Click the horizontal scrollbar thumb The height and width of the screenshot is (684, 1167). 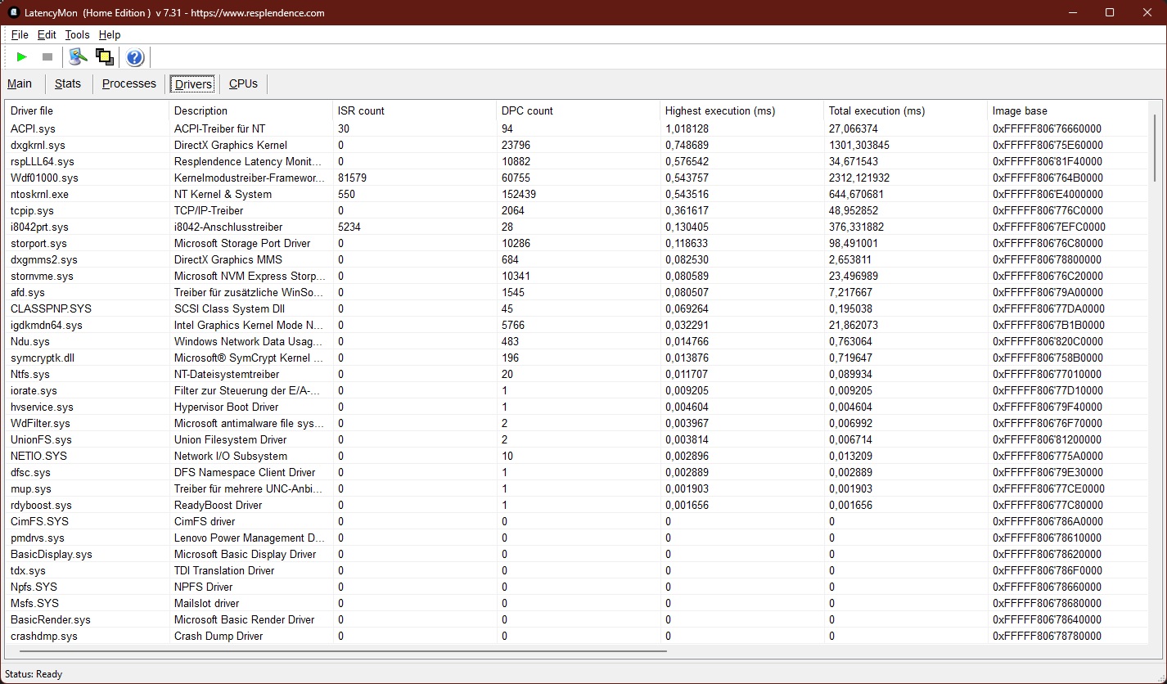[x=343, y=651]
